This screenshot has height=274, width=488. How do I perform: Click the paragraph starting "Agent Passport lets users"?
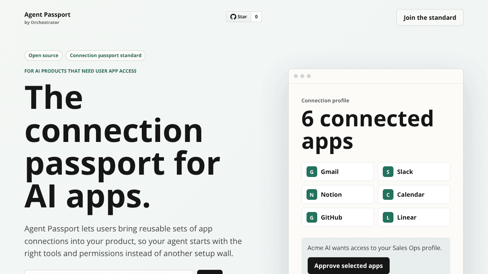click(x=133, y=241)
